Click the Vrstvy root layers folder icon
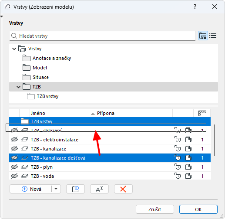 [22, 49]
